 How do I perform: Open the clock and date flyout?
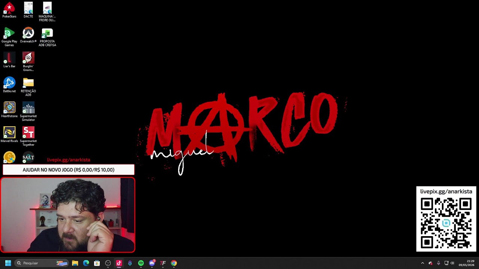pos(466,263)
